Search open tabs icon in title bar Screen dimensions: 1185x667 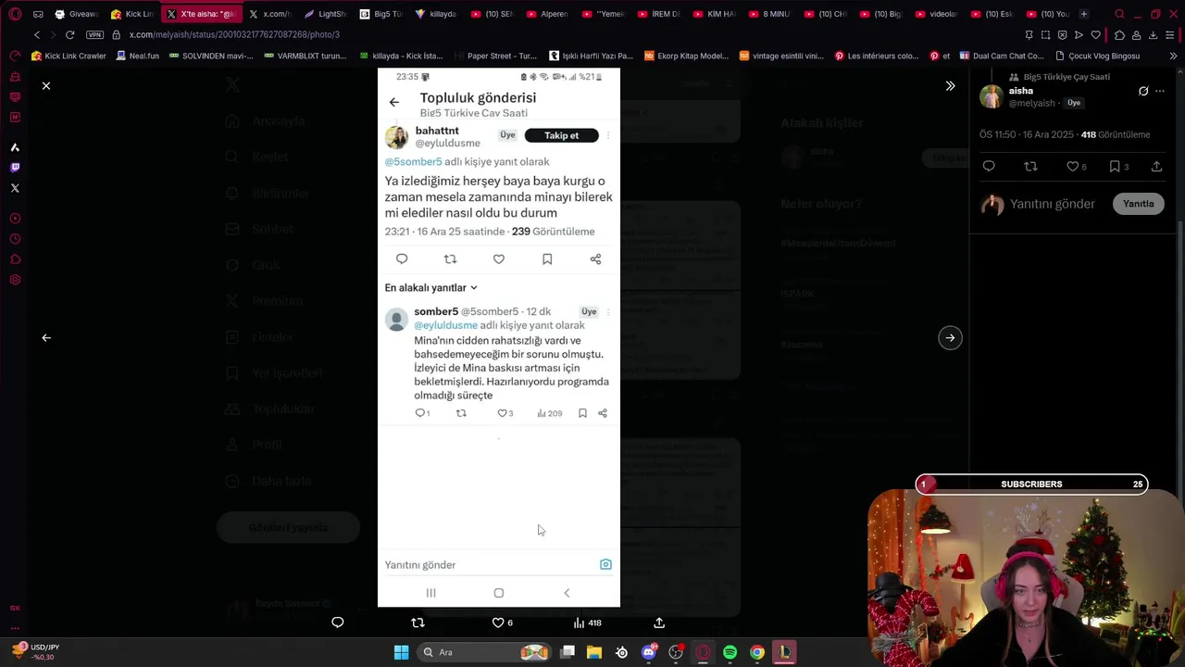coord(1119,14)
